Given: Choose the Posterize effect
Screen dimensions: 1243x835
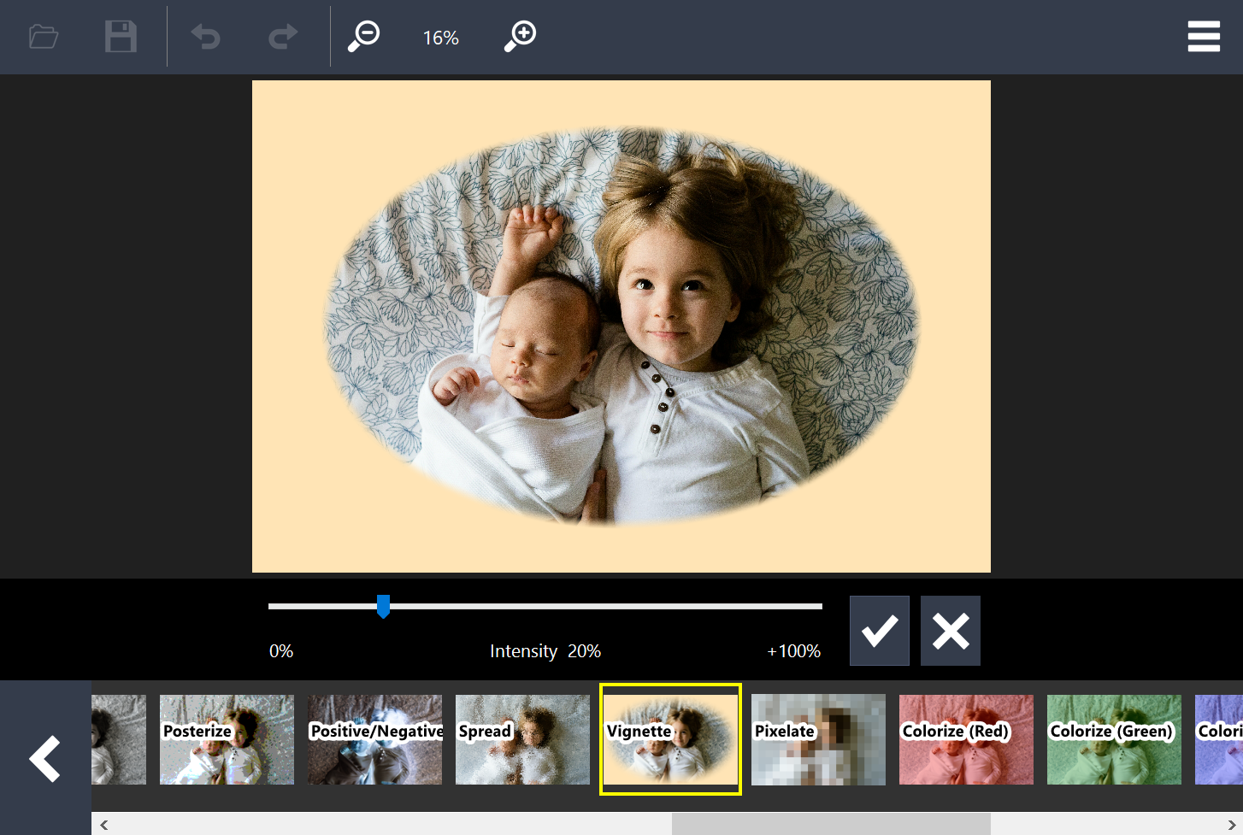Looking at the screenshot, I should pyautogui.click(x=226, y=739).
